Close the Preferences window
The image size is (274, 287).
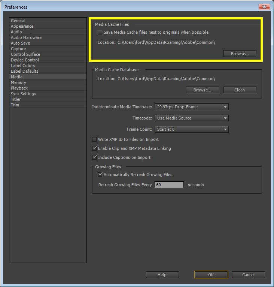(x=264, y=7)
